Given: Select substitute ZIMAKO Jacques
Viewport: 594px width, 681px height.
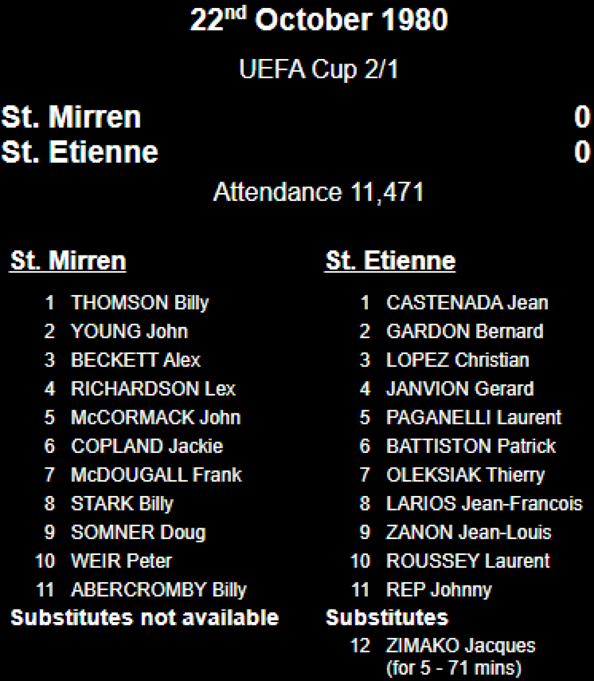Looking at the screenshot, I should 460,646.
